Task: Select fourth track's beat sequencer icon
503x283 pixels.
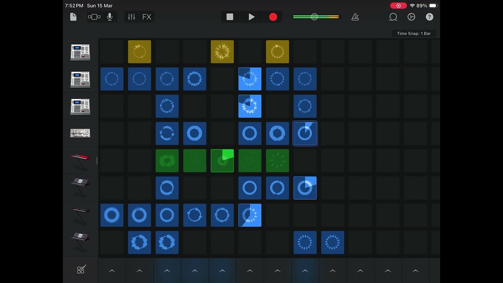Action: click(x=80, y=134)
